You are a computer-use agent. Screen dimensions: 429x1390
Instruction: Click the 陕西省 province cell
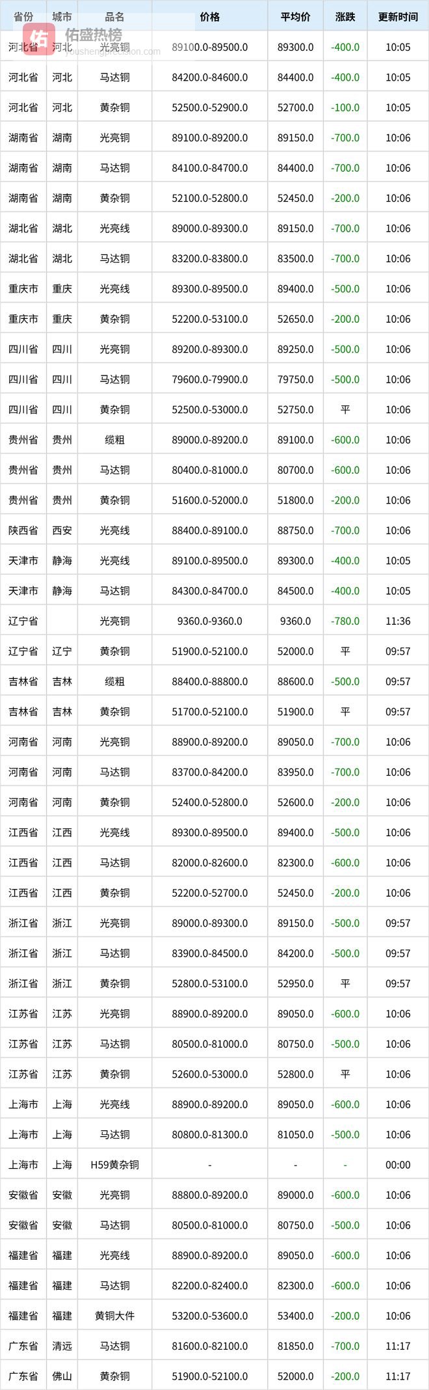[23, 530]
